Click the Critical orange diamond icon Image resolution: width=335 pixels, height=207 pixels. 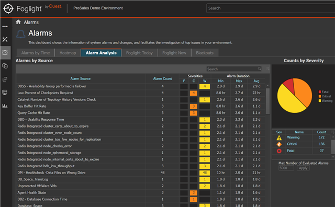(279, 144)
